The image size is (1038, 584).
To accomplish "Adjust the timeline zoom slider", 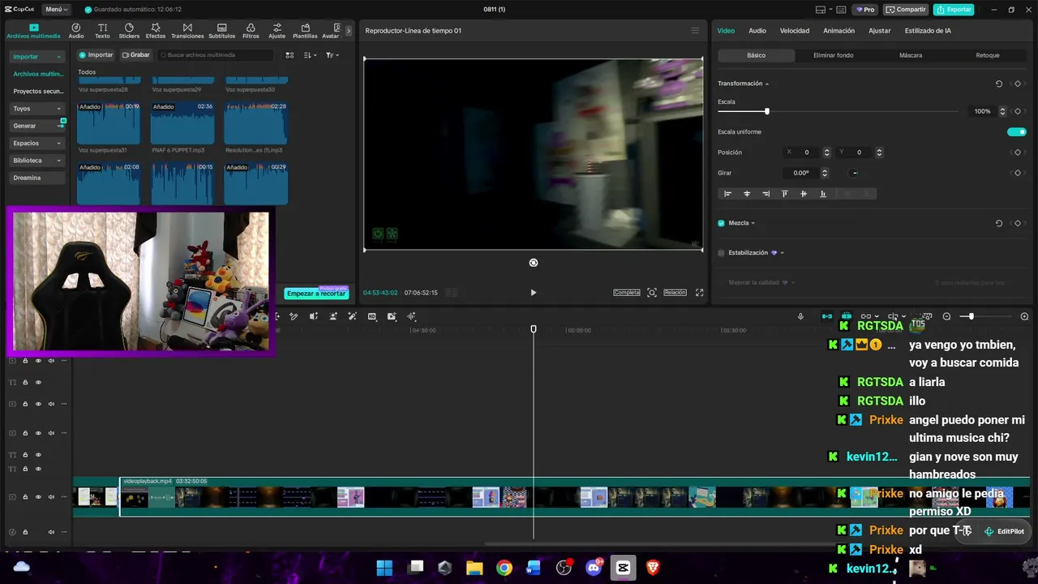I will point(971,316).
